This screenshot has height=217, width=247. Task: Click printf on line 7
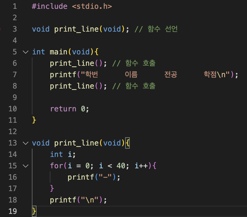point(63,75)
